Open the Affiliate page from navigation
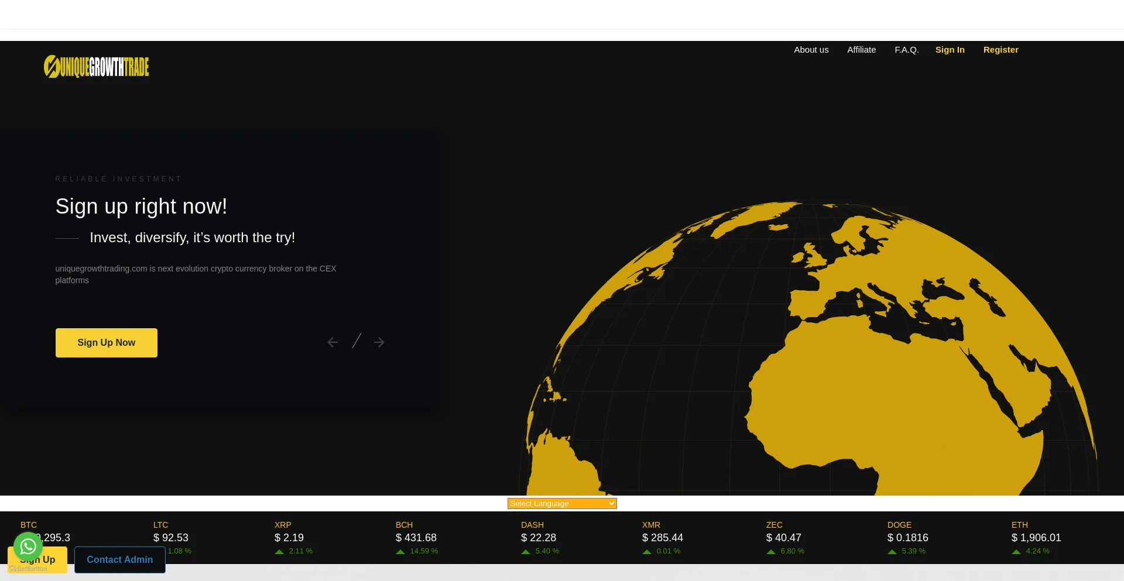 pyautogui.click(x=861, y=50)
